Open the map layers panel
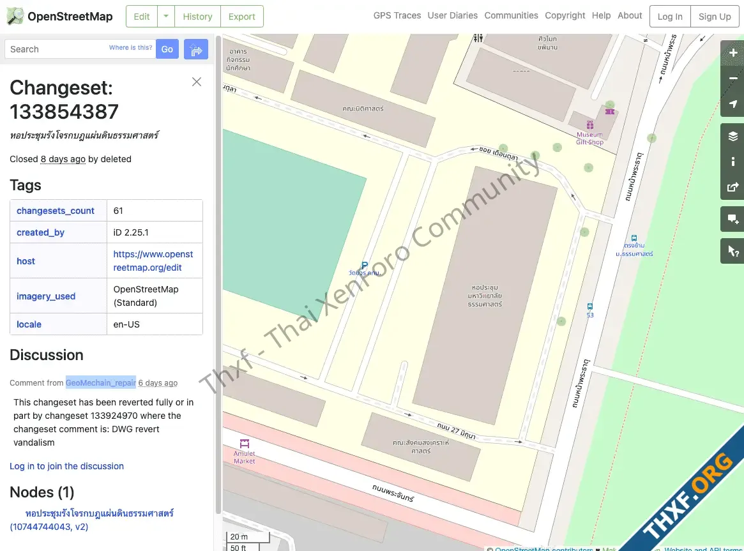 click(733, 137)
